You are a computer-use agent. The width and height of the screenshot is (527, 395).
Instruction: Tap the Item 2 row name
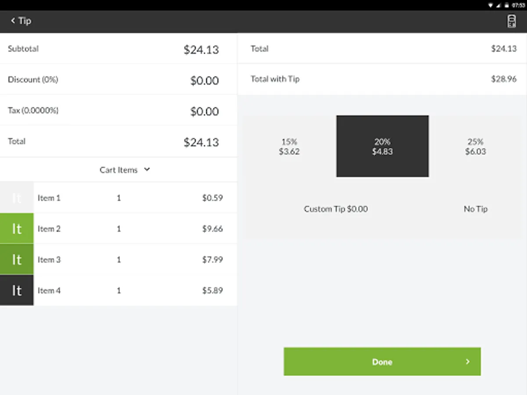[x=49, y=229]
